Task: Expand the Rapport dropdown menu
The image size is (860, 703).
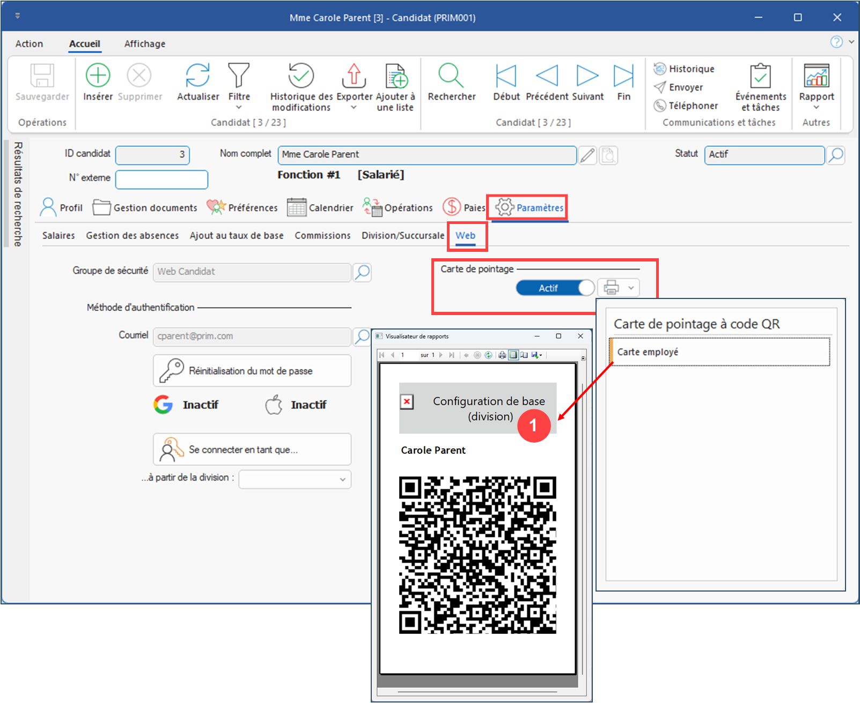Action: click(x=816, y=107)
